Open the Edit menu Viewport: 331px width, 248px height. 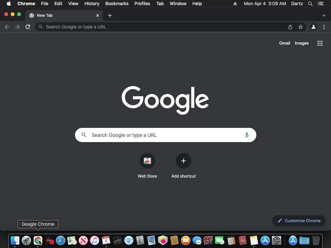coord(58,4)
